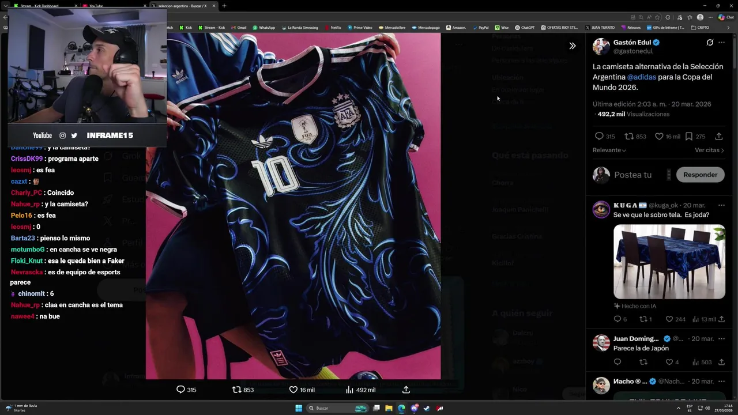
Task: Share the main post via the sidebar share icon
Action: [x=719, y=137]
